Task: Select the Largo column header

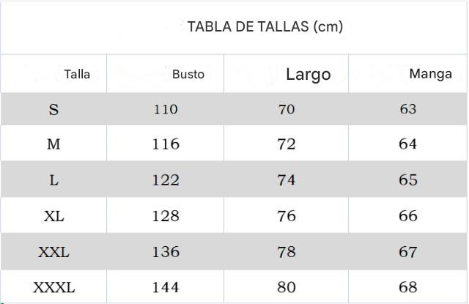Action: click(x=308, y=74)
